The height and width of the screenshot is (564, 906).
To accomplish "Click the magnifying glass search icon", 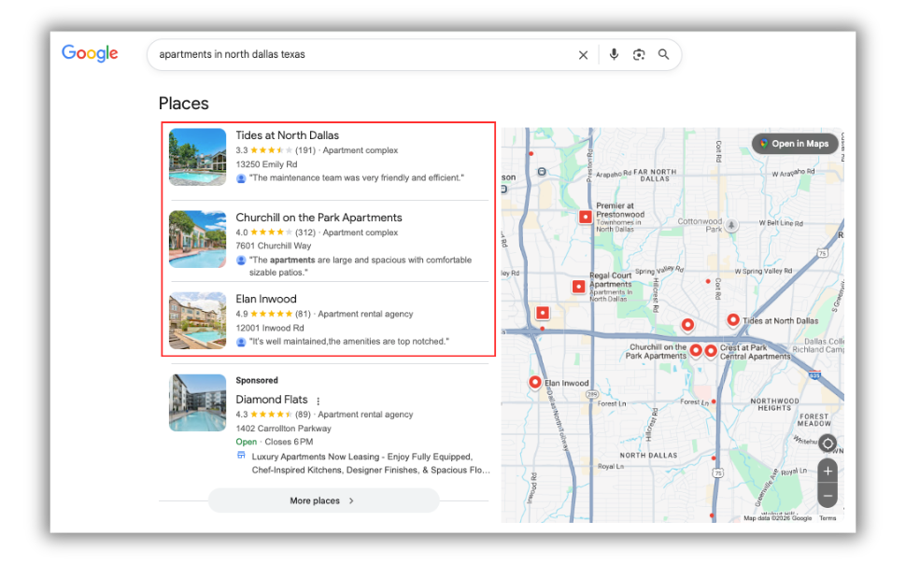I will click(x=663, y=54).
